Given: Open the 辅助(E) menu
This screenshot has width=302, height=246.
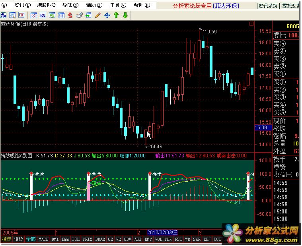Looking at the screenshot, I should [94, 5].
